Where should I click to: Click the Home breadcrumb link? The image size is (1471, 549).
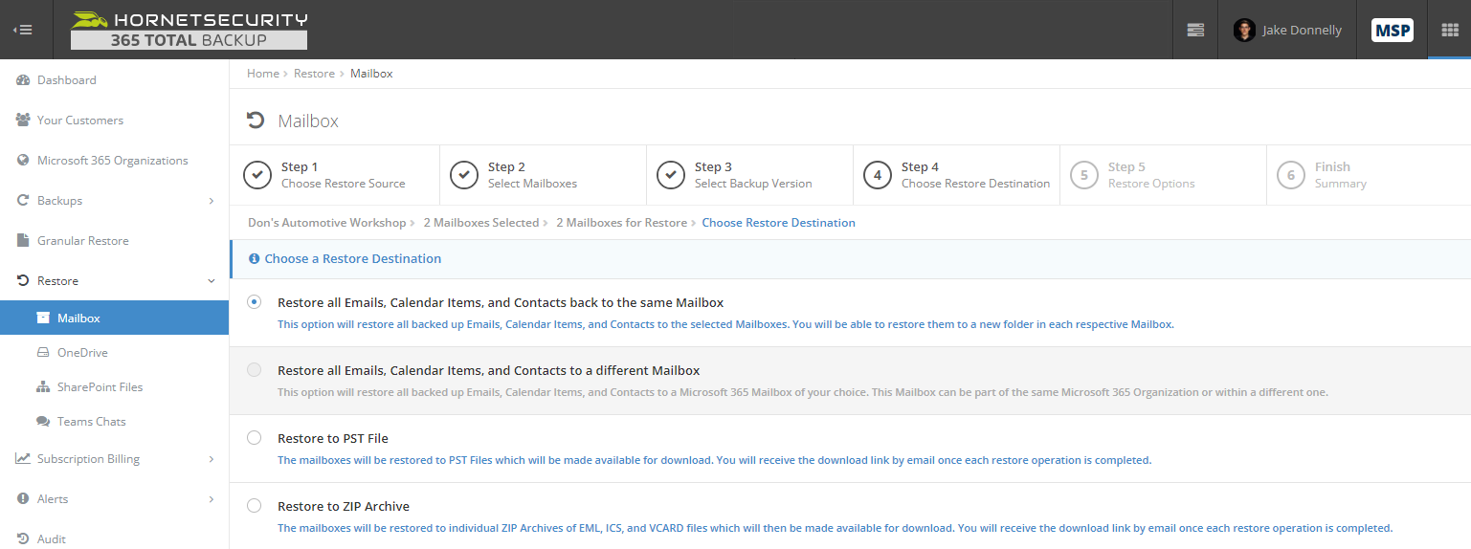[263, 74]
